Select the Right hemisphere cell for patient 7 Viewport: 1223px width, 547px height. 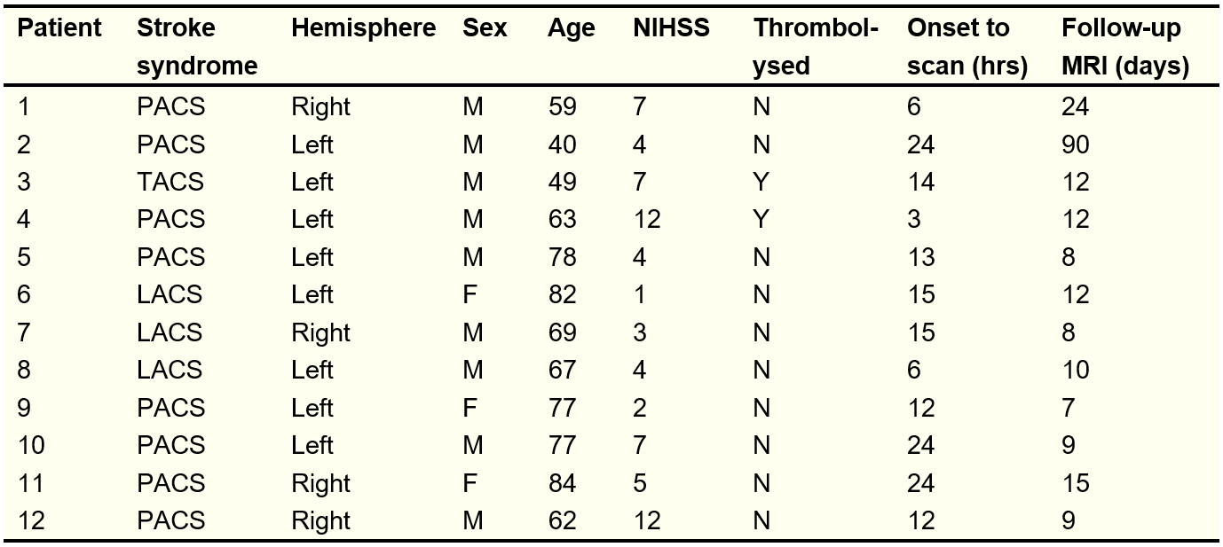pos(320,332)
